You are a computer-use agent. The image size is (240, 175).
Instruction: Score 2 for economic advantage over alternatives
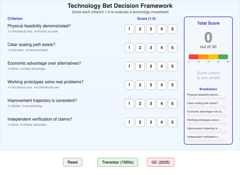[140, 66]
